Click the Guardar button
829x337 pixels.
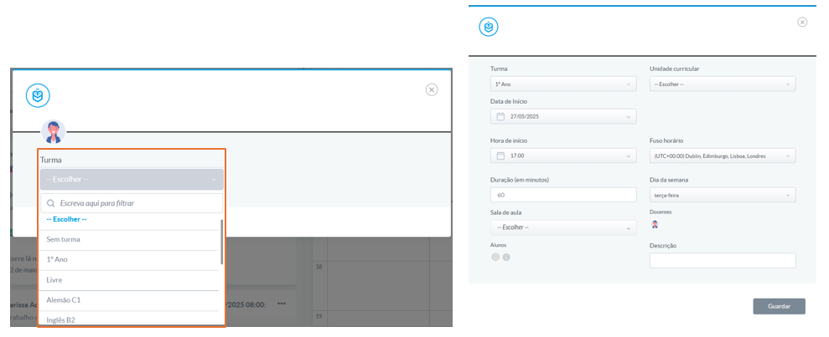tap(779, 306)
